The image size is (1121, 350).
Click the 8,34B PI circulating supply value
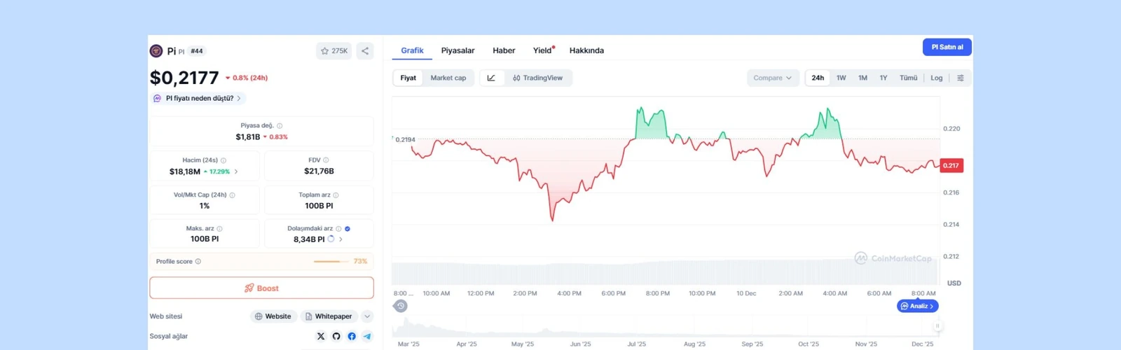(309, 239)
